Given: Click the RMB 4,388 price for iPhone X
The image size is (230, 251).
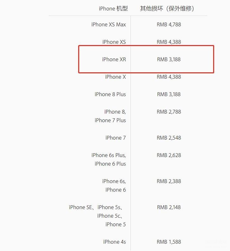Looking at the screenshot, I should pyautogui.click(x=169, y=77).
